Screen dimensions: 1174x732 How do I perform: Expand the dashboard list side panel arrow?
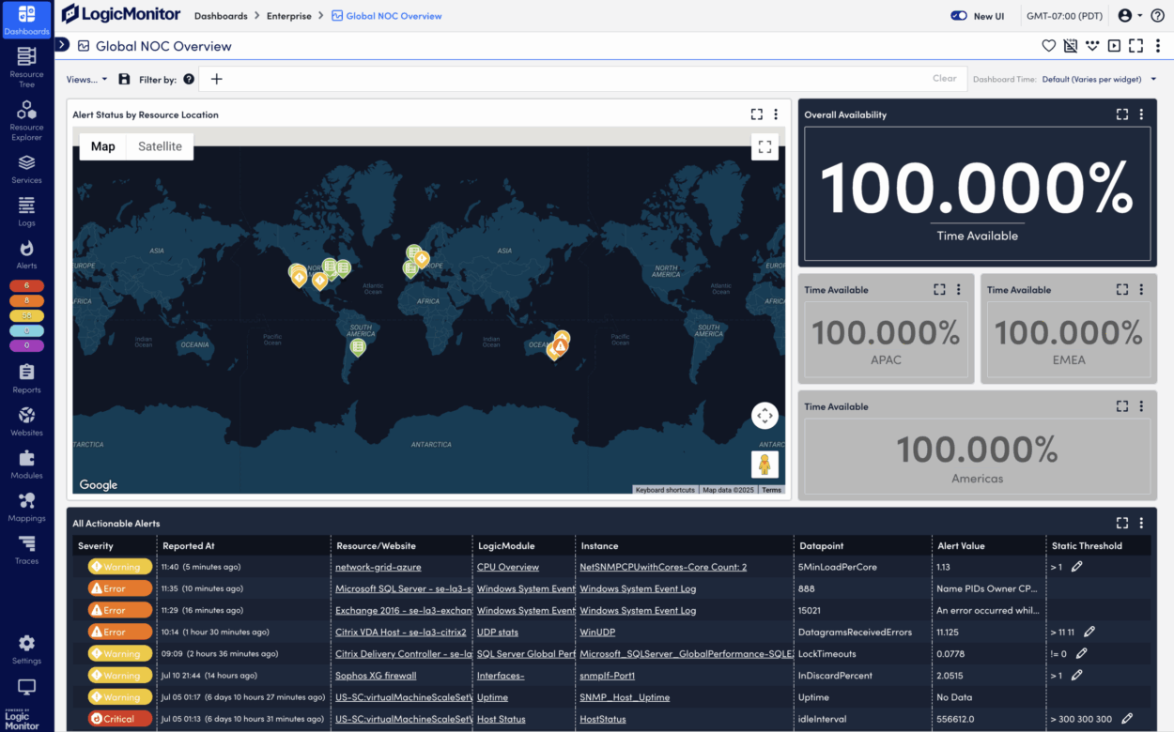(x=62, y=45)
